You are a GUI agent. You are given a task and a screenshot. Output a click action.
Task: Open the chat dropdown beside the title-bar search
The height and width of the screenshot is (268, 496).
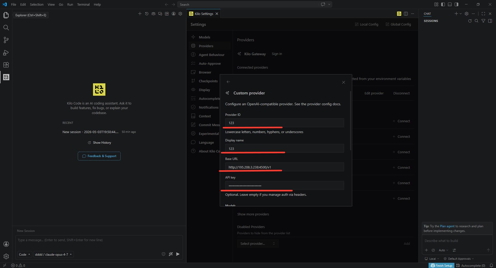pos(329,4)
